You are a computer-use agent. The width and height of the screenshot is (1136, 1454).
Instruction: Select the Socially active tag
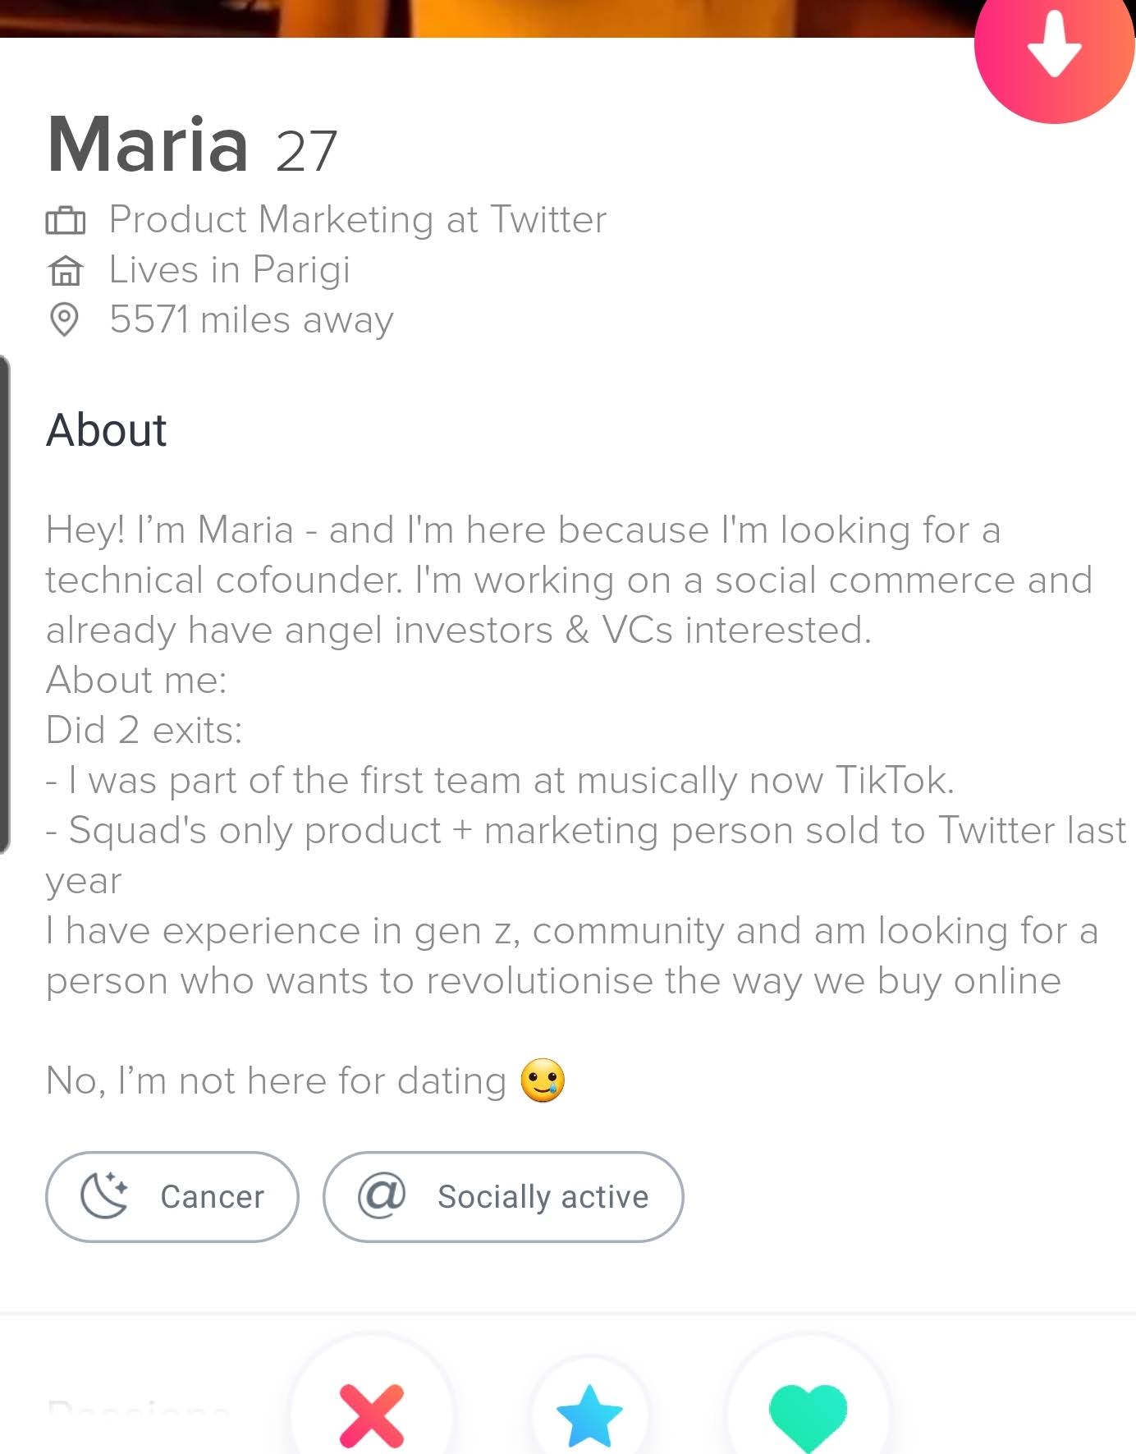point(503,1196)
